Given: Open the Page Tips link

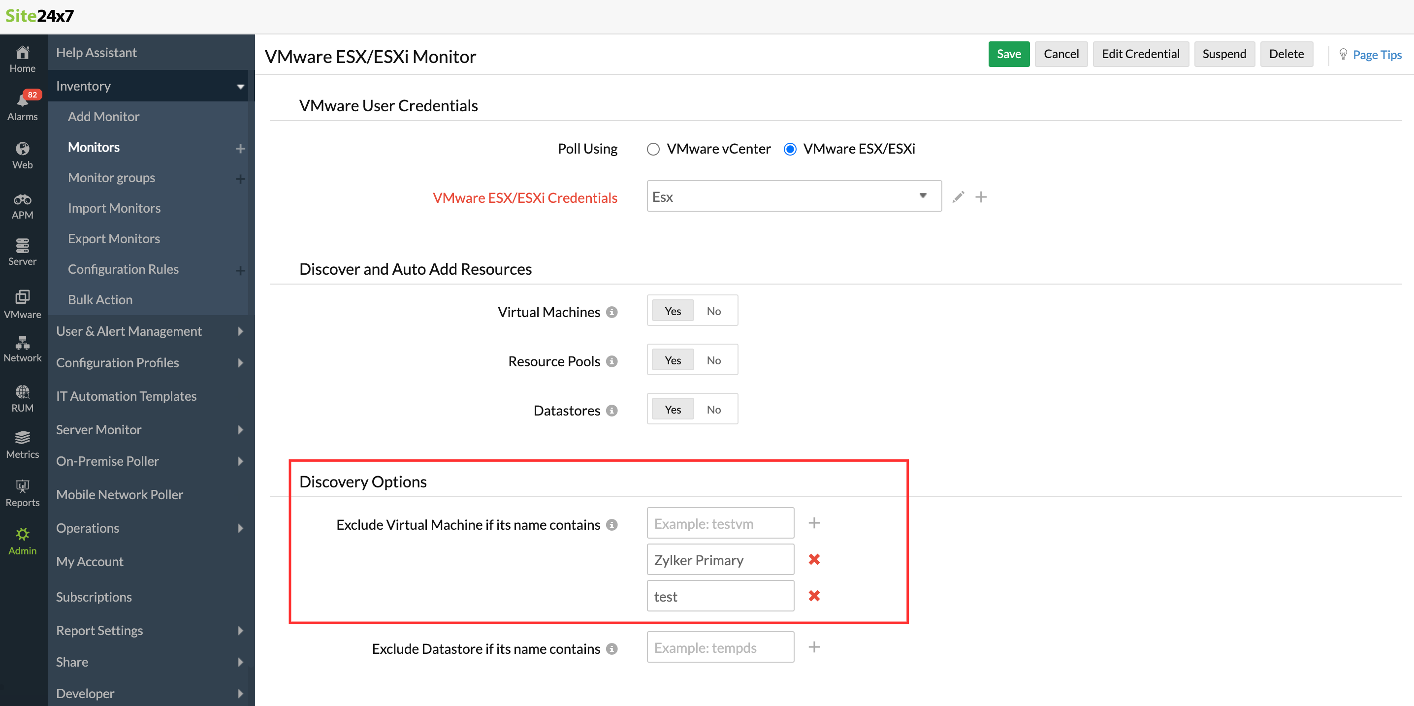Looking at the screenshot, I should 1376,54.
